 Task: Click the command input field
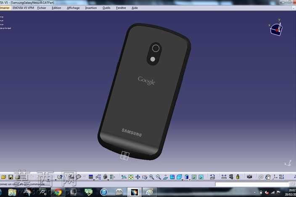(x=252, y=184)
